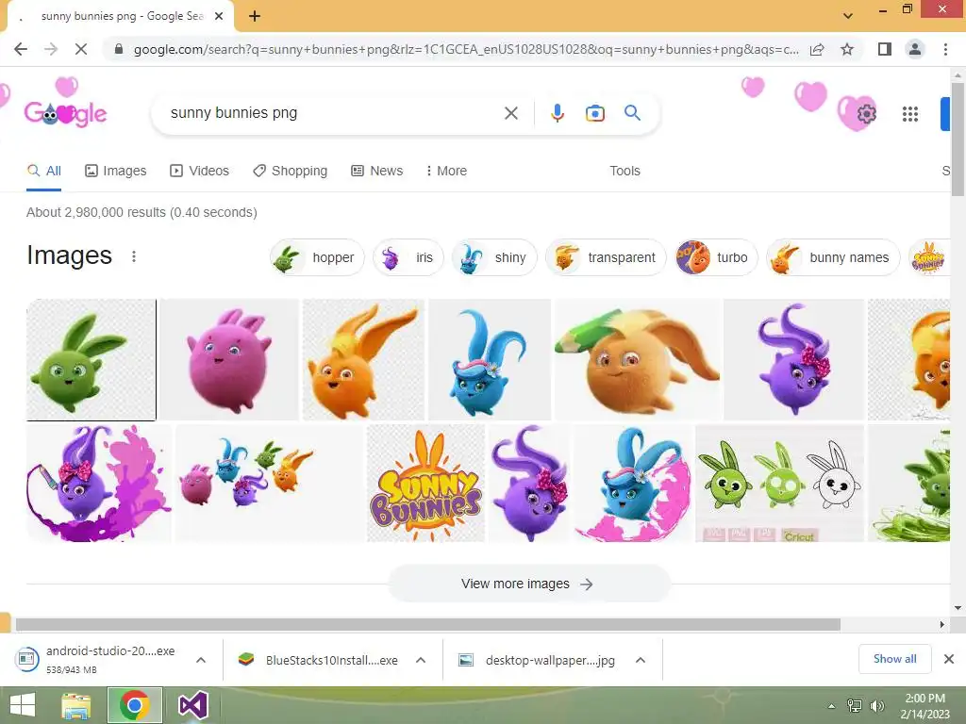Open Visual Studio from the taskbar
Image resolution: width=966 pixels, height=724 pixels.
192,705
